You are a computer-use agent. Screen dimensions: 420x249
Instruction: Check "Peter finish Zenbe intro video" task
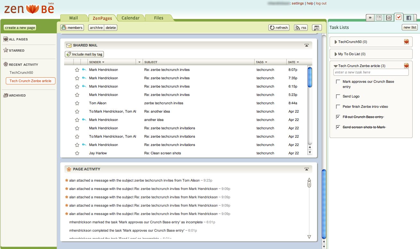click(x=338, y=107)
